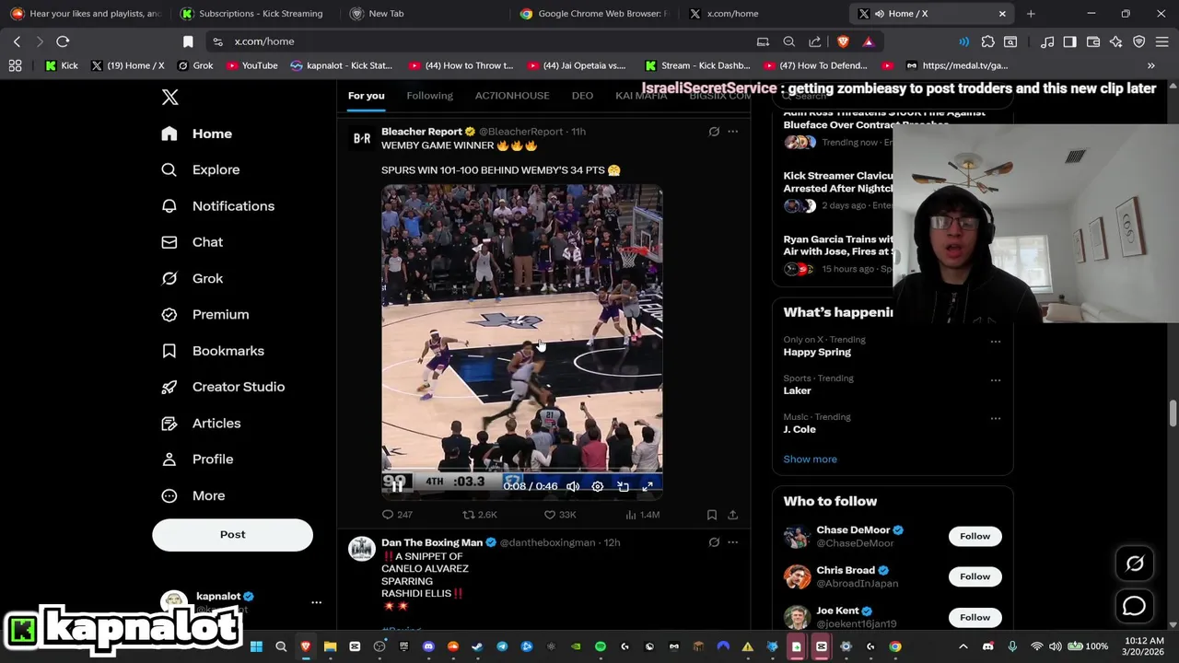
Task: Open Grok actions on Bleacher Report post
Action: [714, 132]
